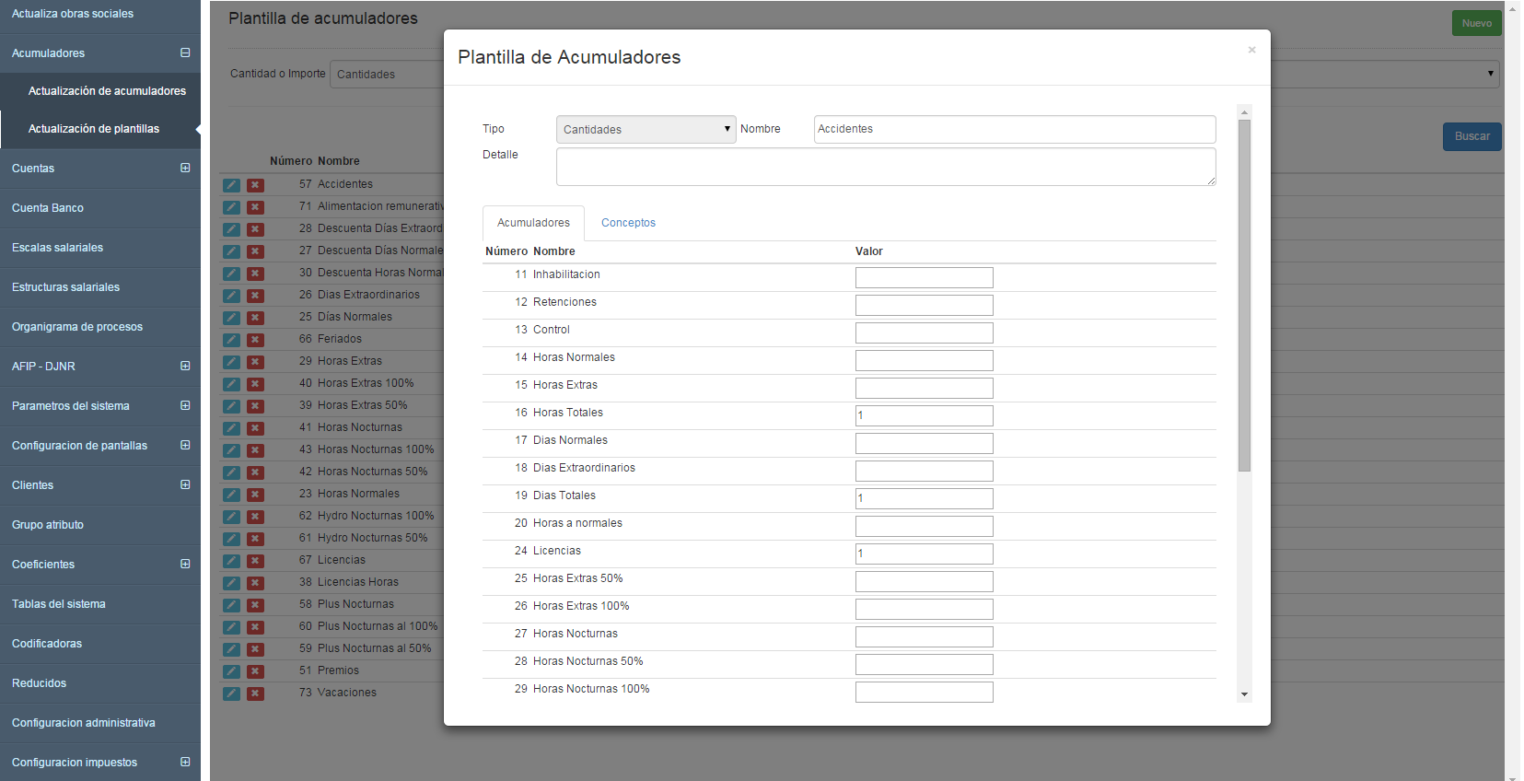
Task: Open the Tipo dropdown in the dialog
Action: pos(646,129)
